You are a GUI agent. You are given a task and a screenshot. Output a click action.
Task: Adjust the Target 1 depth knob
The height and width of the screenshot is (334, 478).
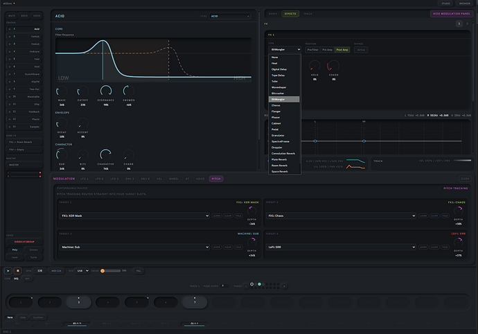251,211
